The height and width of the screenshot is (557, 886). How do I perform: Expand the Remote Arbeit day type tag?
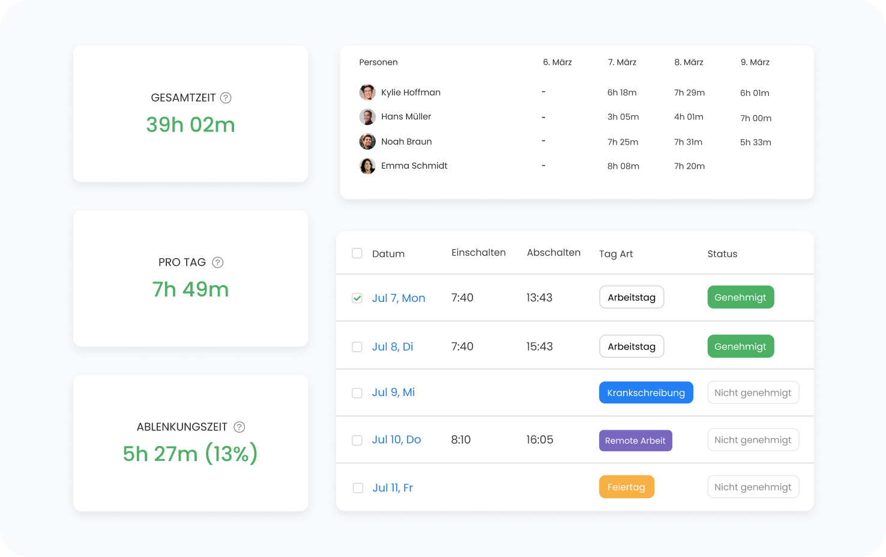[x=635, y=441]
